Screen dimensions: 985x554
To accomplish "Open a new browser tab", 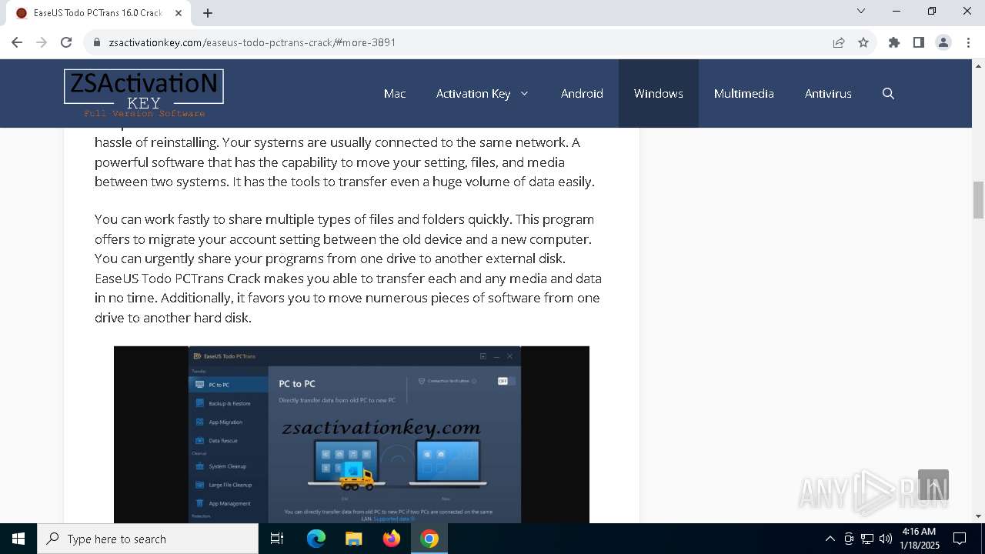I will click(208, 13).
